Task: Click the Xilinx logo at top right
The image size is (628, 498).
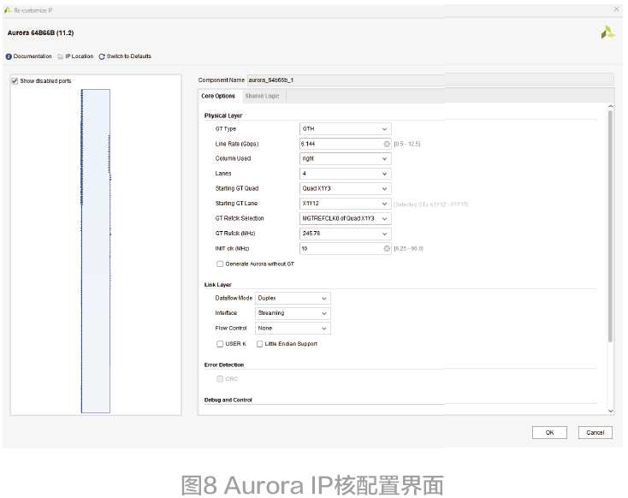Action: (x=607, y=33)
